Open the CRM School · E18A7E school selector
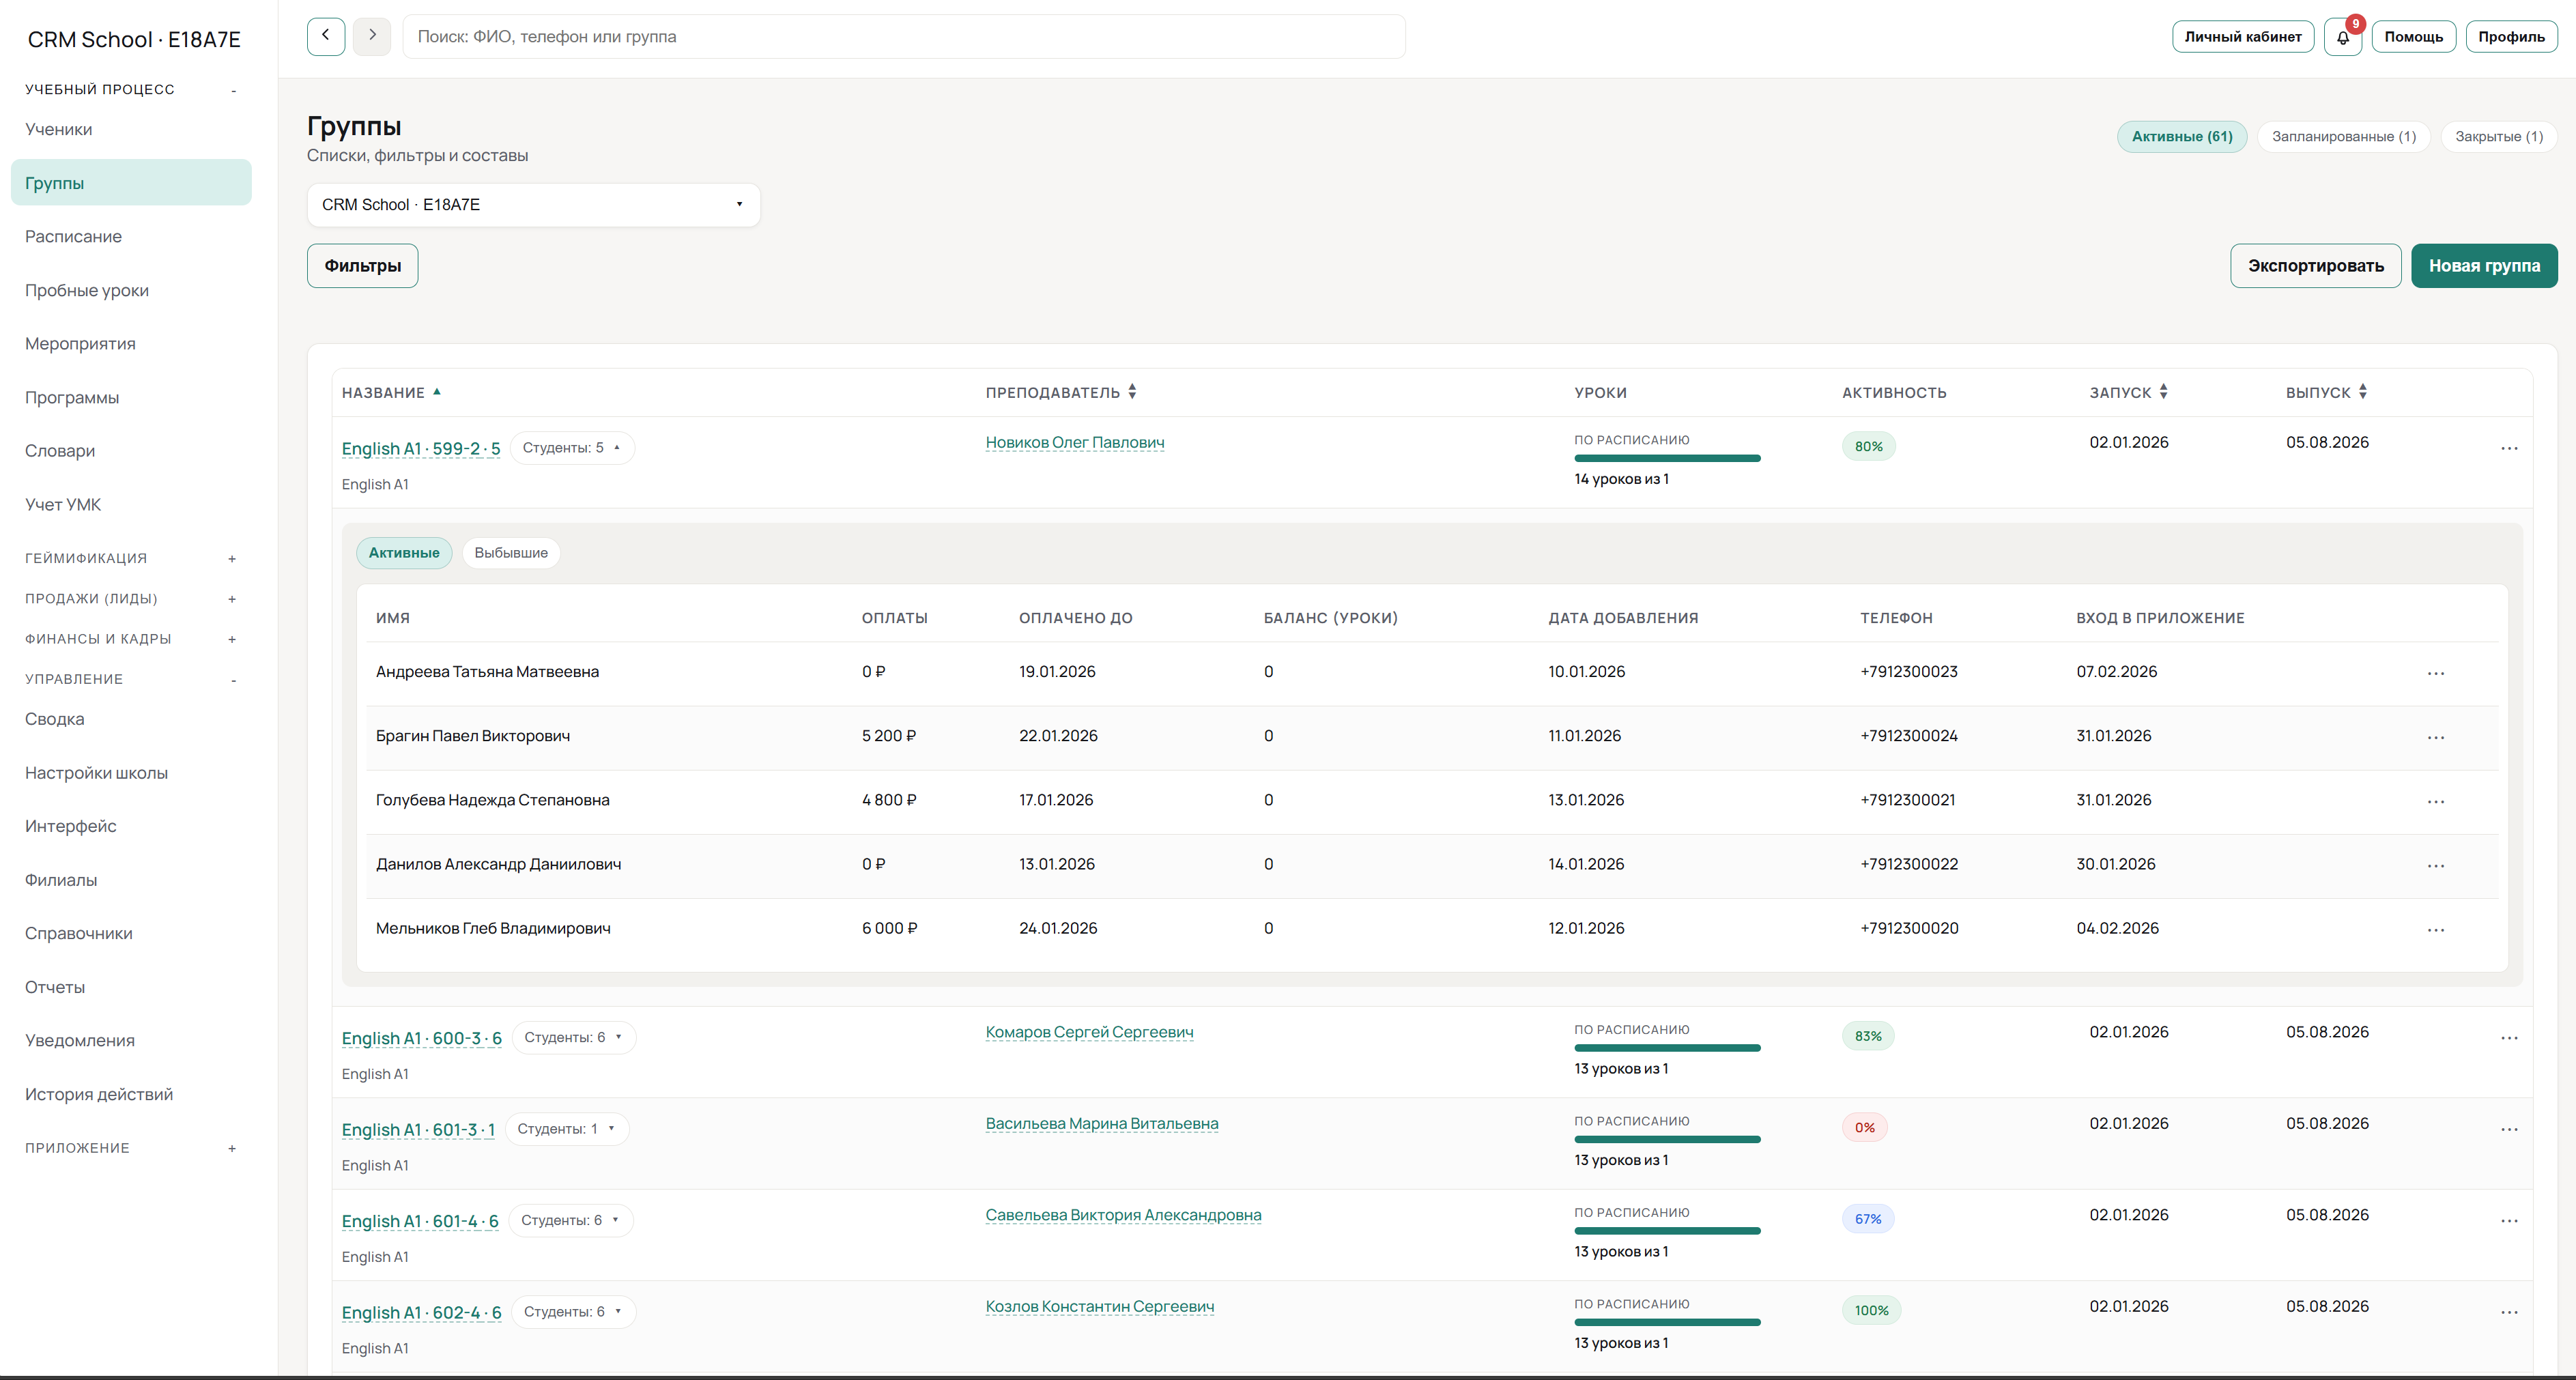2576x1380 pixels. click(534, 204)
